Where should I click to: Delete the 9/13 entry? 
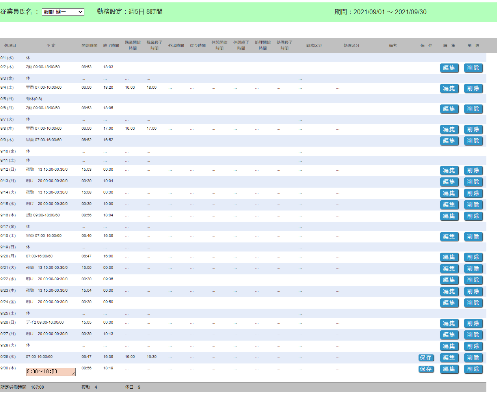[x=473, y=182]
